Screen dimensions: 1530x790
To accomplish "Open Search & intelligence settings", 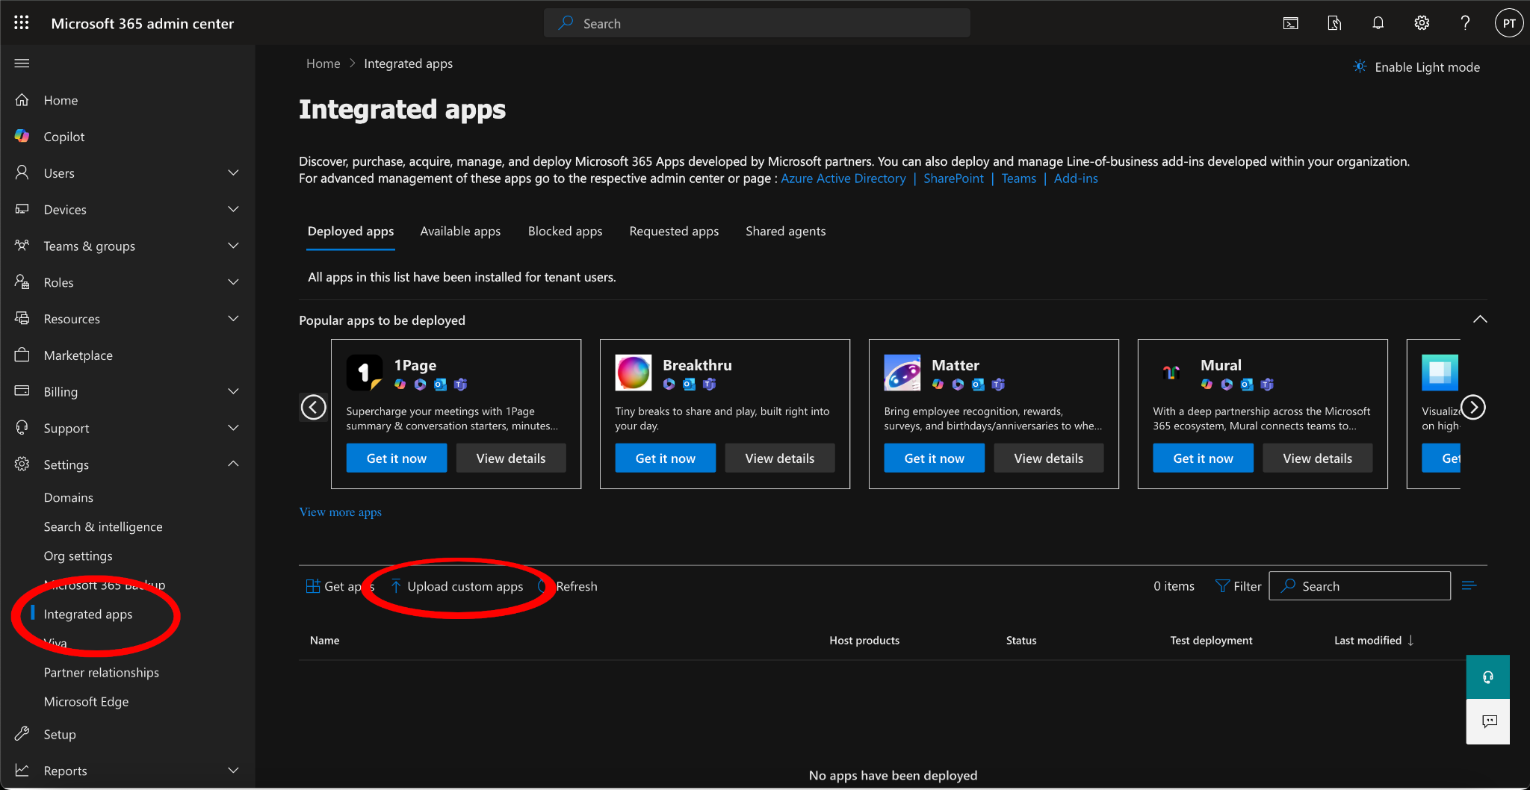I will [103, 526].
